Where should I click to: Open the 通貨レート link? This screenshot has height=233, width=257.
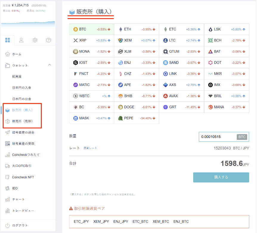pyautogui.click(x=90, y=148)
